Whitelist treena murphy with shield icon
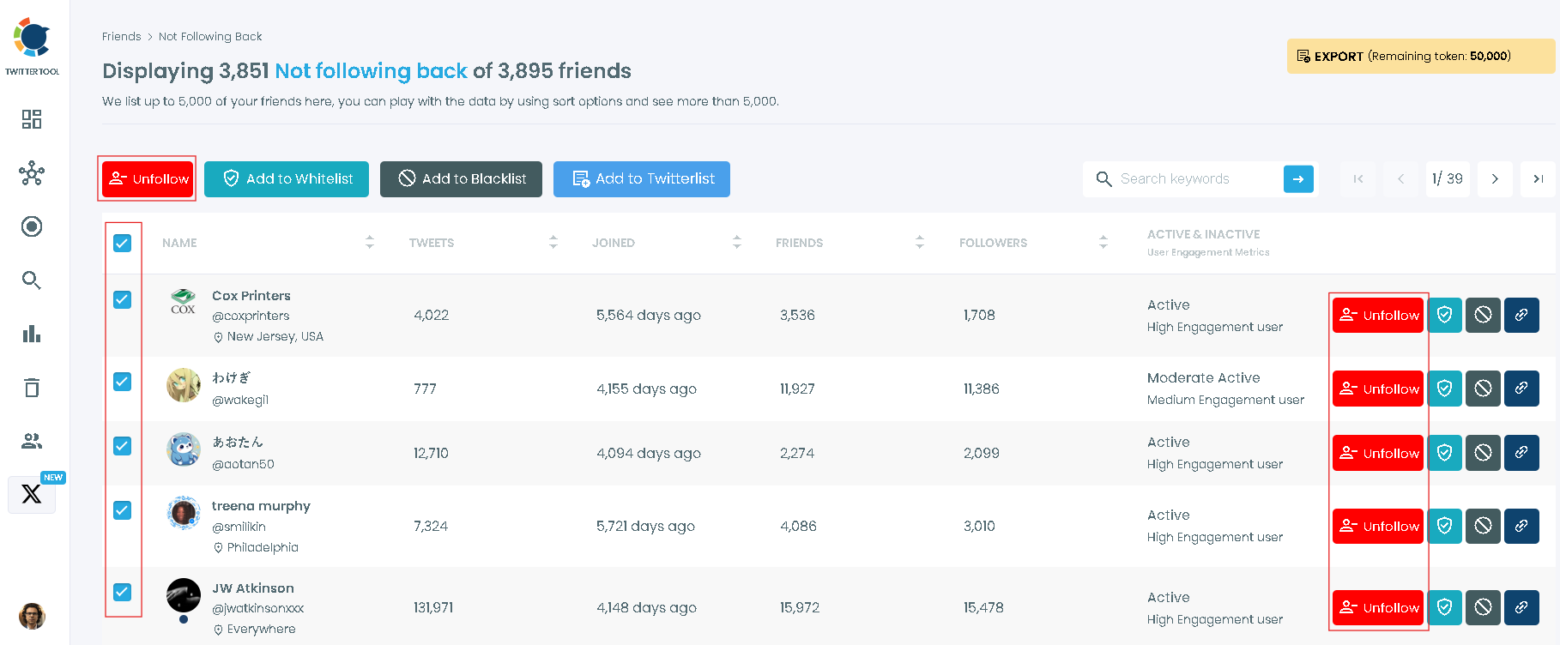Viewport: 1560px width, 645px height. [x=1445, y=526]
